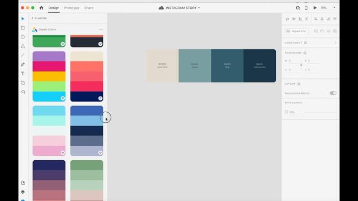Pick the Ellipse tool
The width and height of the screenshot is (358, 201).
23,37
